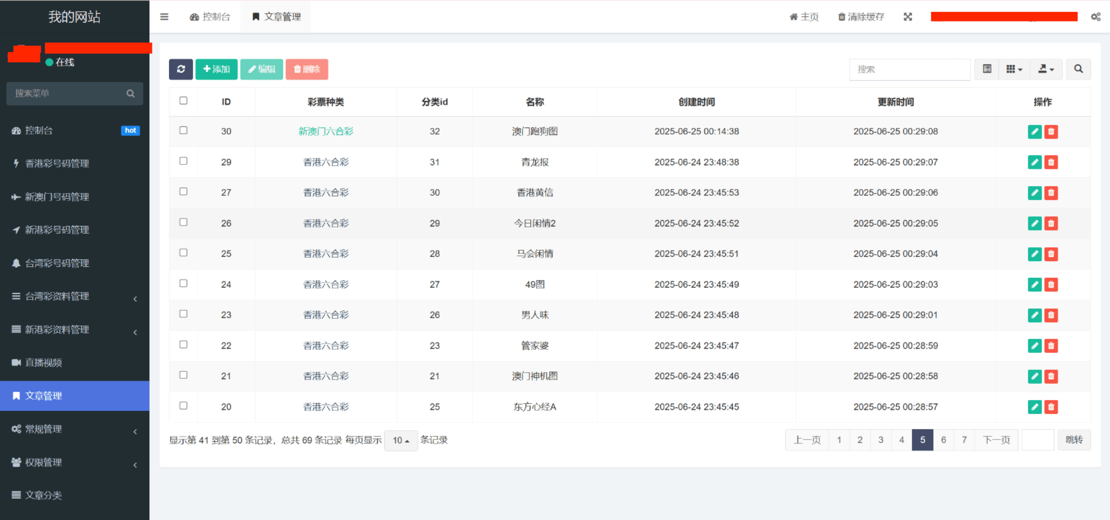This screenshot has width=1110, height=520.
Task: Click the hamburger sidebar toggle icon
Action: (164, 17)
